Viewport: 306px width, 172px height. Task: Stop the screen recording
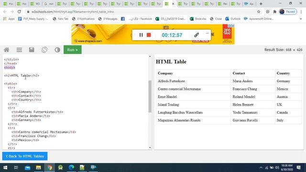tap(149, 35)
